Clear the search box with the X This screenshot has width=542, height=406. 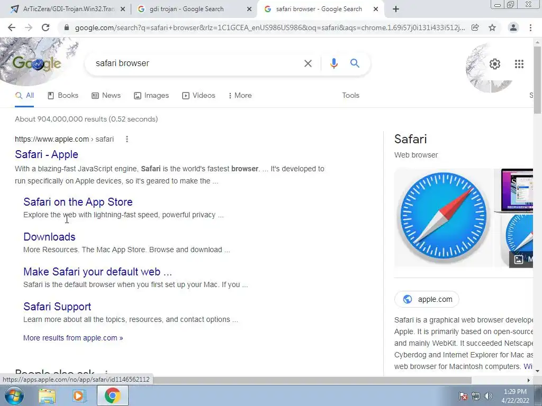308,63
